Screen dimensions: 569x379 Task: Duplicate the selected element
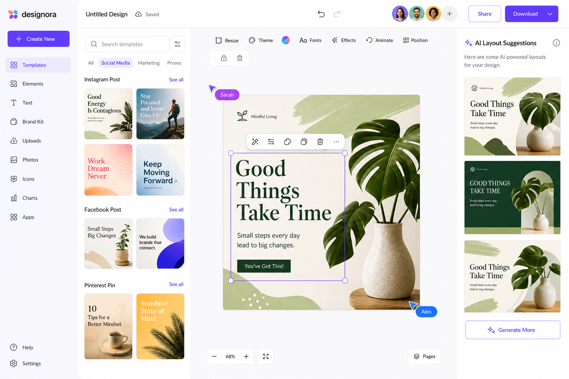[x=304, y=142]
